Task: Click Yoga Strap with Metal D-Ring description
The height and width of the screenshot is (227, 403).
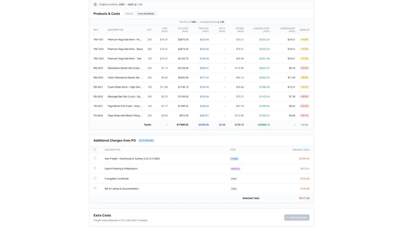Action: click(x=125, y=116)
